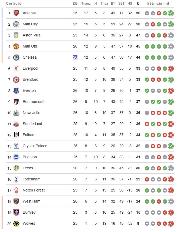Select the Aston Villa crest icon
Viewport: 180px width, 232px height.
[17, 35]
